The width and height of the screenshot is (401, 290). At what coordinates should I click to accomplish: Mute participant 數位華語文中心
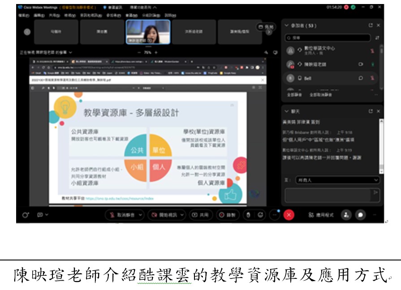click(372, 51)
